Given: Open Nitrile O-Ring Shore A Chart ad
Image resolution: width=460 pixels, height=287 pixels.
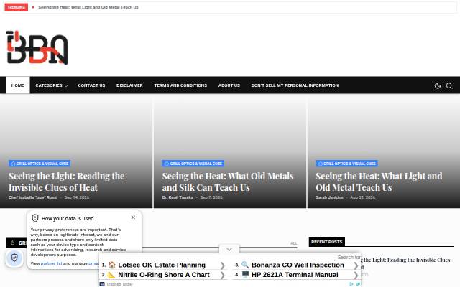Looking at the screenshot, I should pyautogui.click(x=164, y=275).
